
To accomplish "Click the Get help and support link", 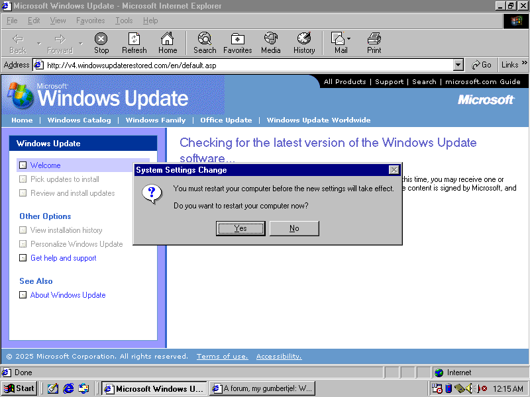I will pyautogui.click(x=63, y=258).
